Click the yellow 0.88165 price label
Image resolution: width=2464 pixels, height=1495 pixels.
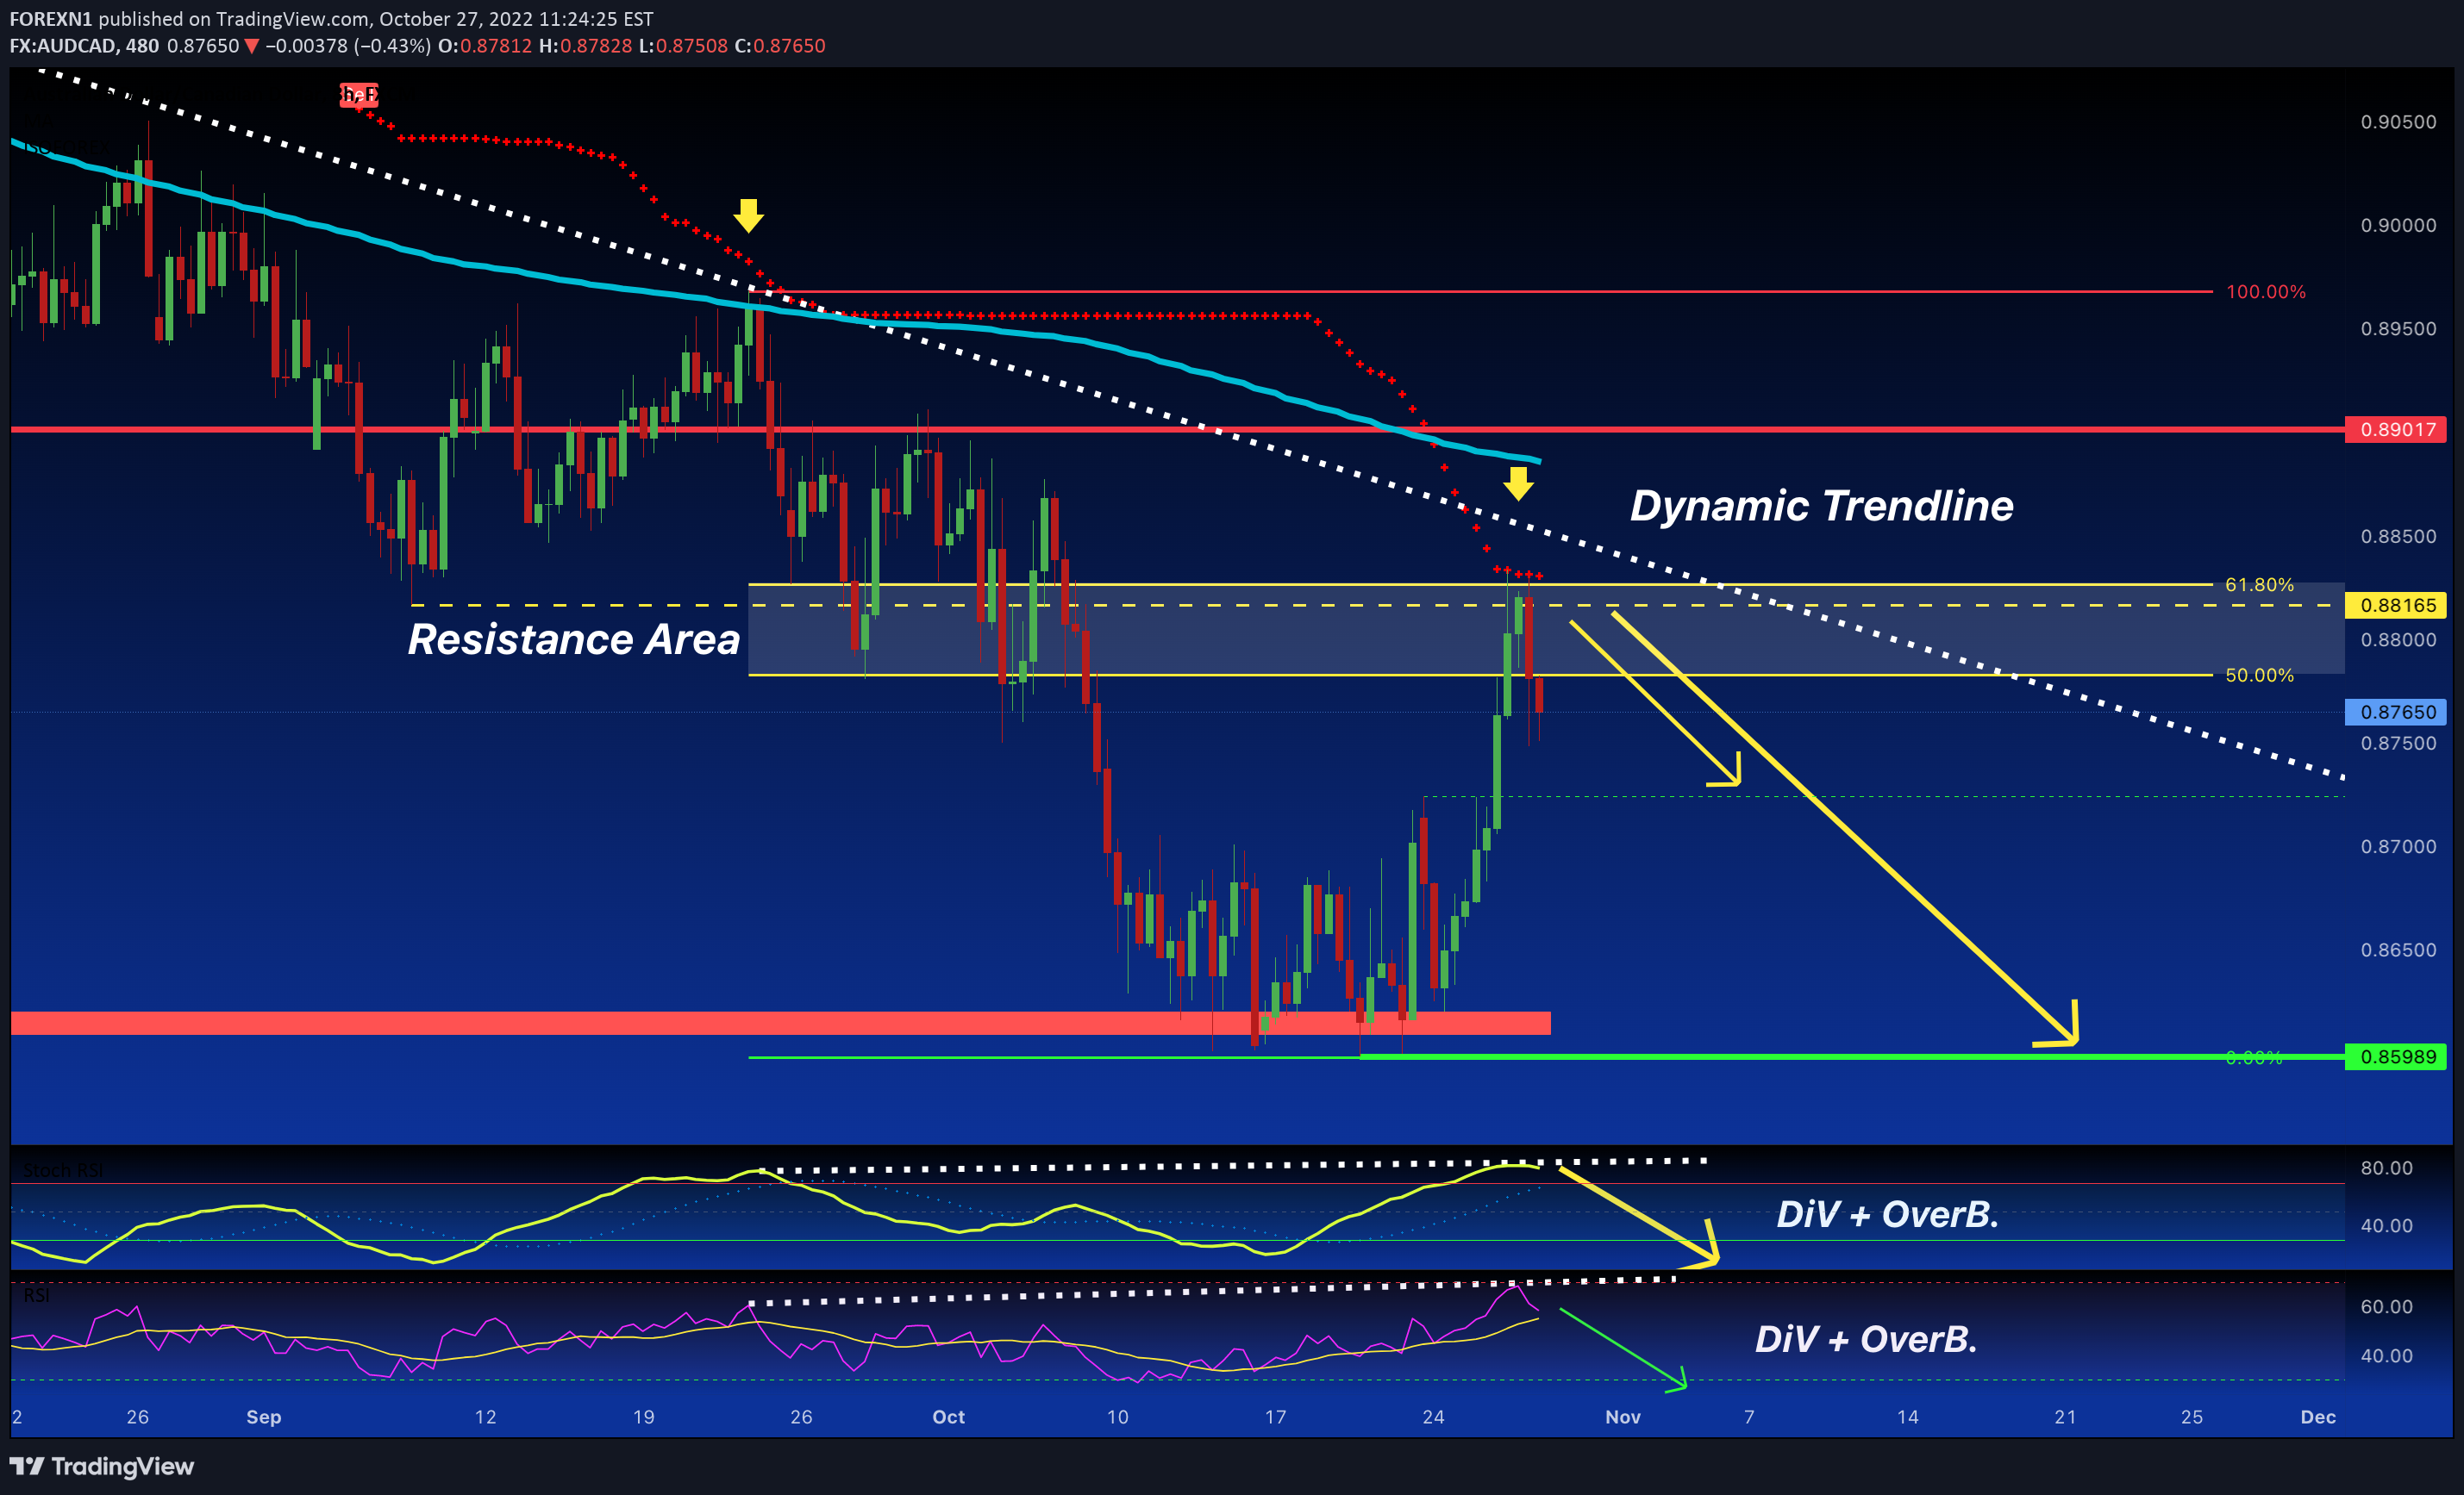pos(2396,605)
